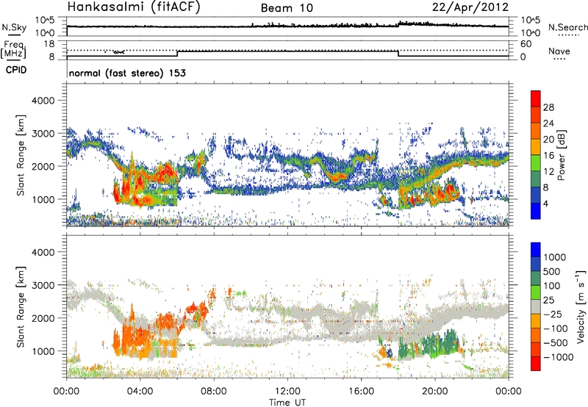Click the Power color bar red segment
This screenshot has width=588, height=407.
[x=536, y=98]
